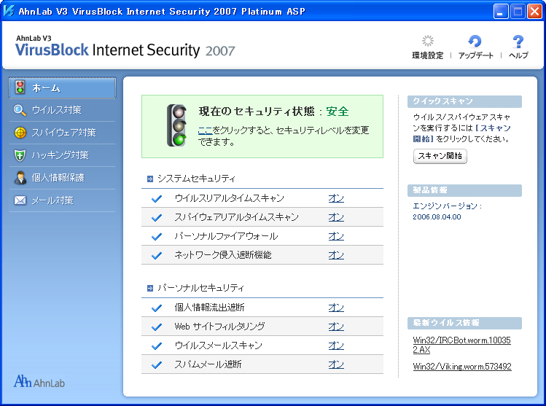This screenshot has width=546, height=406.
Task: Click the ヘルプ text label
Action: pos(518,55)
